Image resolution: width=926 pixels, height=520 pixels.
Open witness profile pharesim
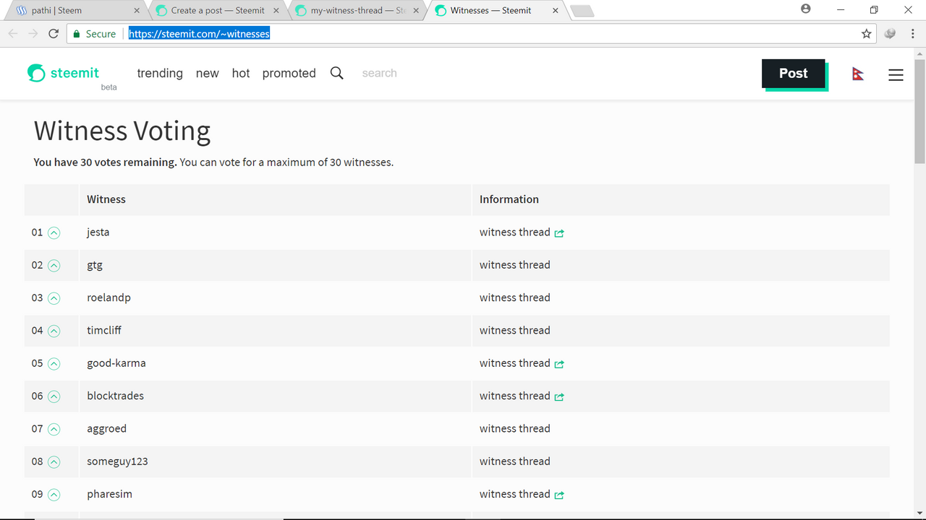click(x=109, y=494)
